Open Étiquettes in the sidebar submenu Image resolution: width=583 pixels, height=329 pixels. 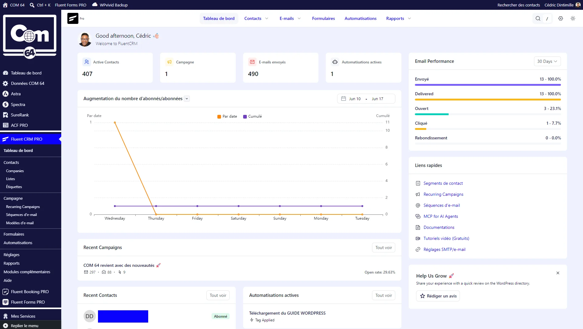14,187
